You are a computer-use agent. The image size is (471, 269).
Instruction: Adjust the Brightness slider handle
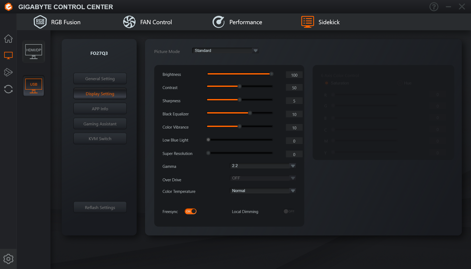coord(272,74)
